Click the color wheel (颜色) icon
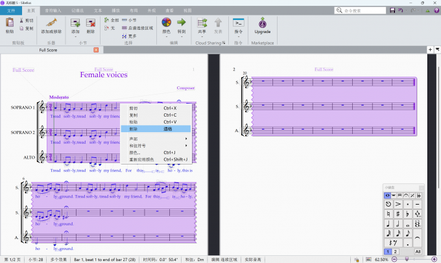The width and height of the screenshot is (441, 263). [x=166, y=23]
